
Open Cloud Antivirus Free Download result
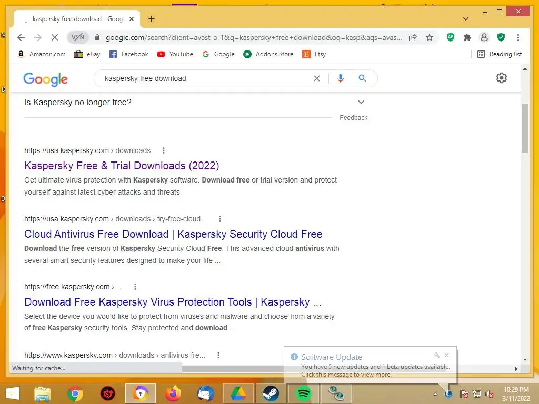(173, 234)
